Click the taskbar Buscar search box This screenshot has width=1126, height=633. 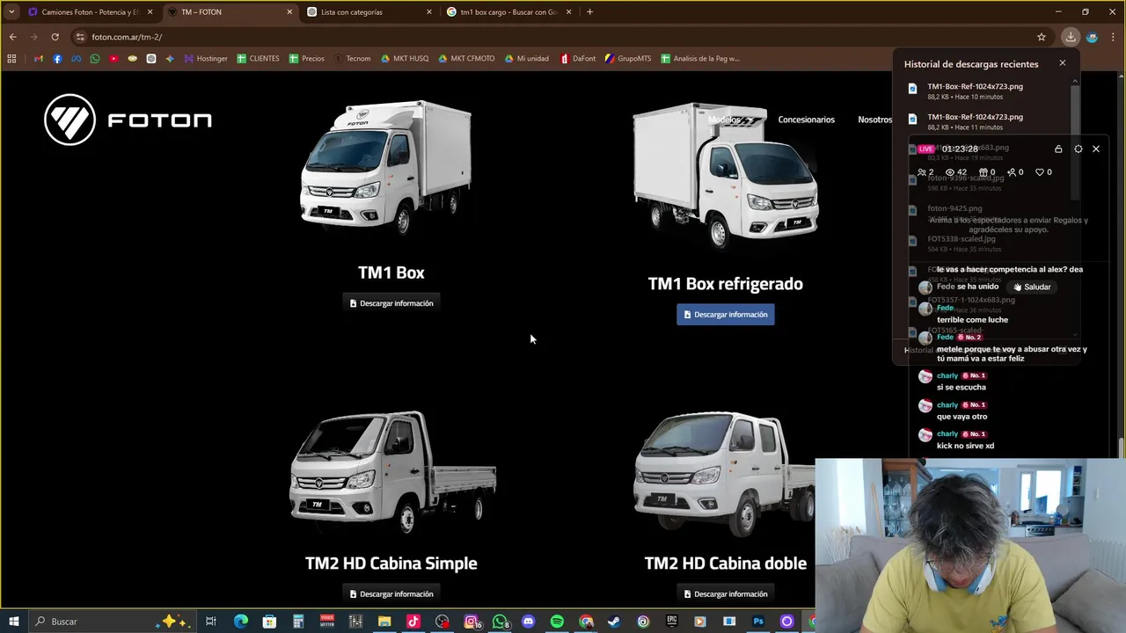tap(111, 622)
